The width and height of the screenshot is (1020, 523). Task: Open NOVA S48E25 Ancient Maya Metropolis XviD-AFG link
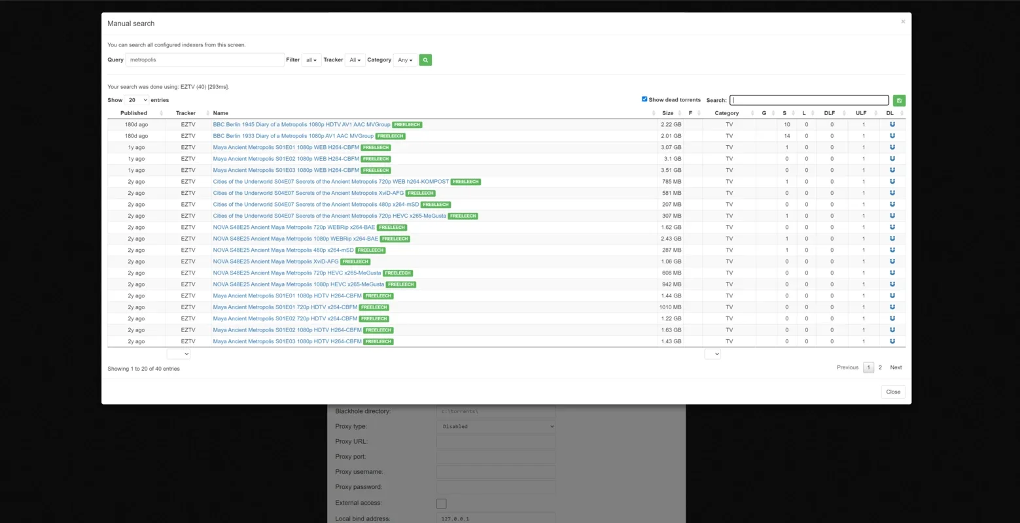point(276,261)
